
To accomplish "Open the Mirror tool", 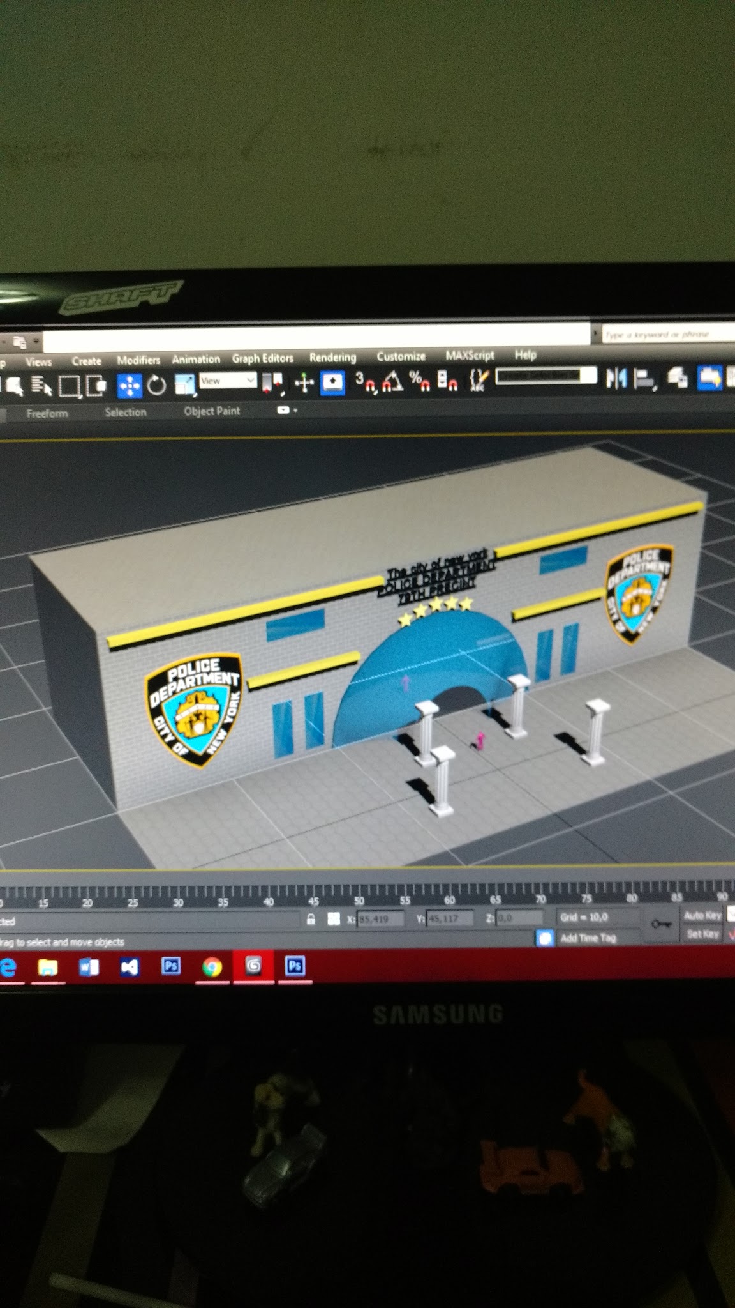I will pos(616,379).
